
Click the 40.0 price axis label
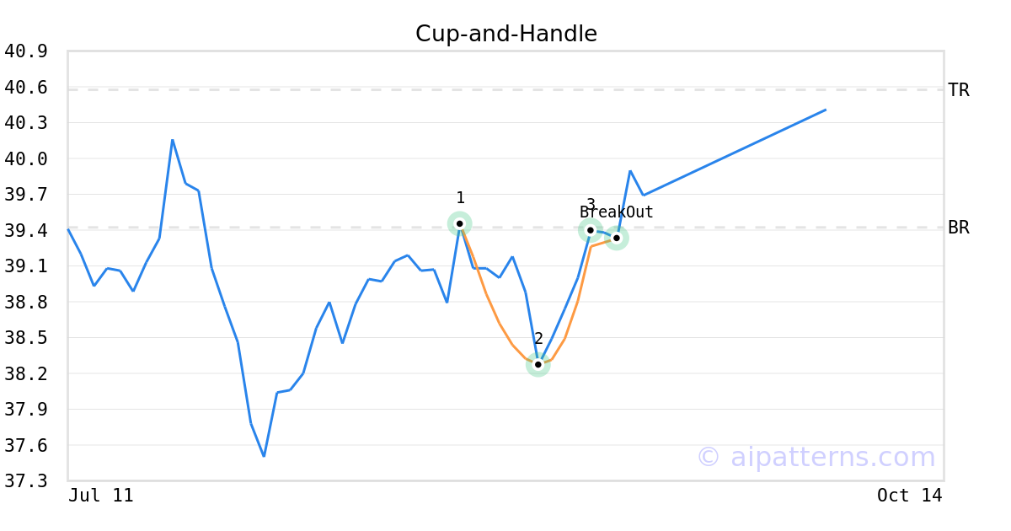pyautogui.click(x=25, y=159)
